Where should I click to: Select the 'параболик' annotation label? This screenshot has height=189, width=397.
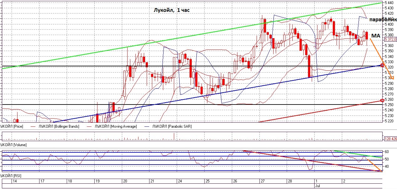pyautogui.click(x=382, y=20)
